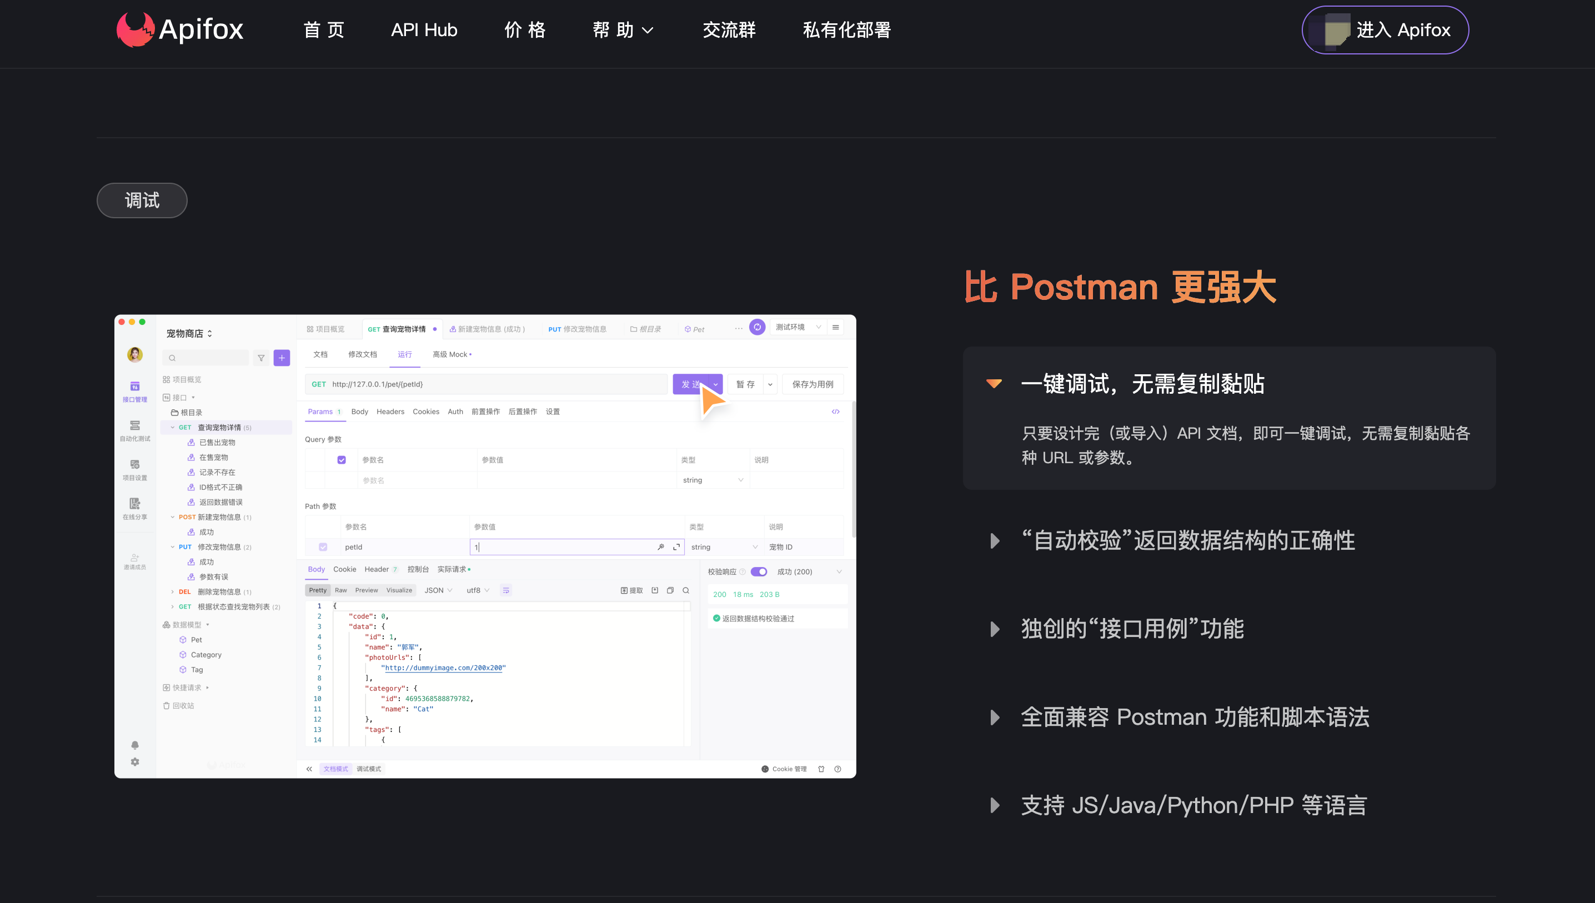The height and width of the screenshot is (903, 1595).
Task: Open the filter icon beside the search box
Action: (x=261, y=358)
